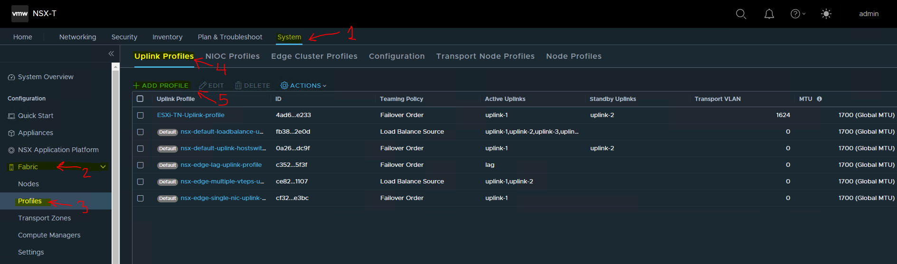Screen dimensions: 897x264
Task: Collapse the sidebar with double chevron icon
Action: pos(111,54)
